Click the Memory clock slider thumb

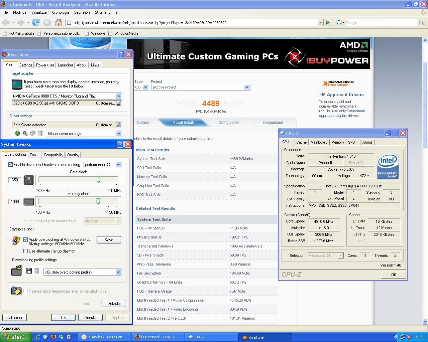(x=98, y=201)
